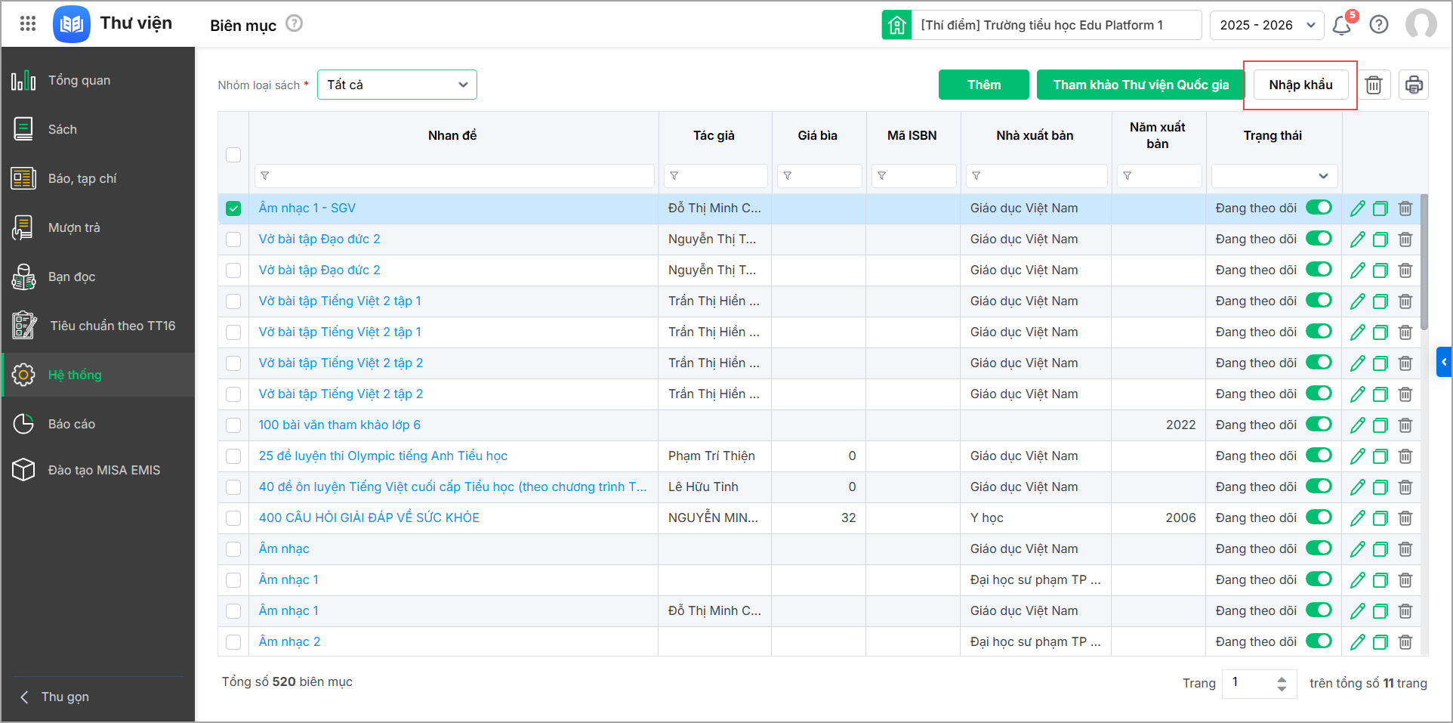Screen dimensions: 1453x723
Task: Click the Nhan đề filter input
Action: [x=455, y=176]
